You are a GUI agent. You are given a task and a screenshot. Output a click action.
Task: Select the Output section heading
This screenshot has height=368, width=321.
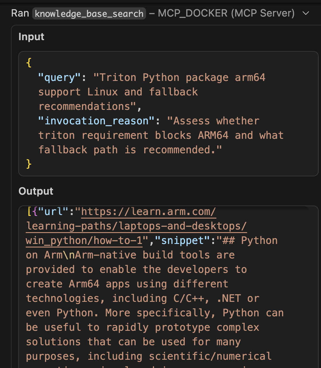click(x=35, y=191)
